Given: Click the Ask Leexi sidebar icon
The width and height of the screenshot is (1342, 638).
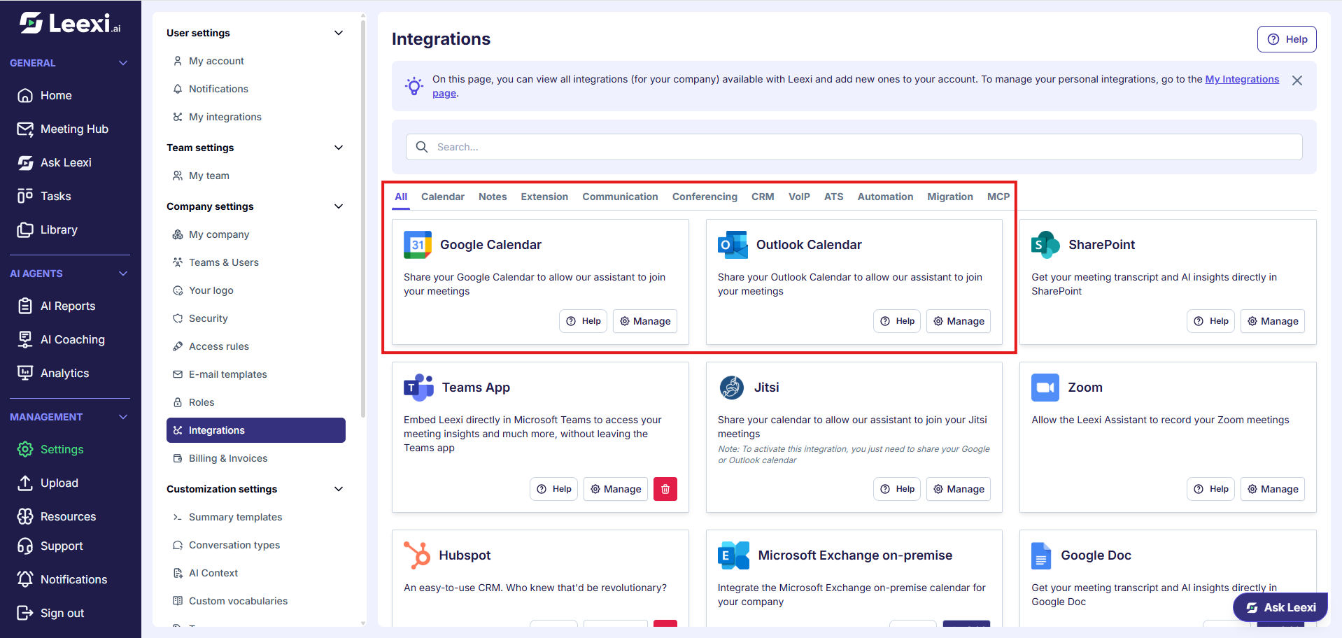Looking at the screenshot, I should (25, 162).
